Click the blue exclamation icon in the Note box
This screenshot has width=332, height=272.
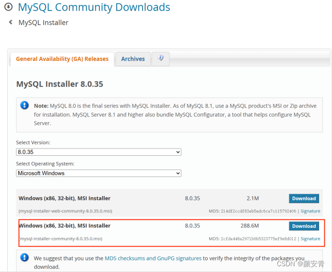[24, 105]
